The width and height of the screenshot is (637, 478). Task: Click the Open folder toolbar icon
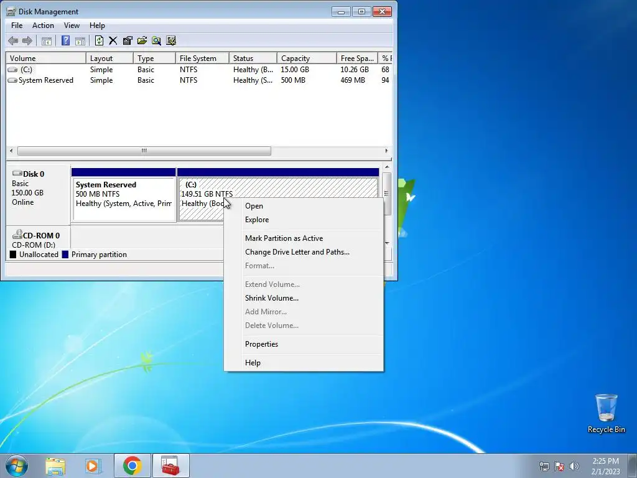coord(142,40)
